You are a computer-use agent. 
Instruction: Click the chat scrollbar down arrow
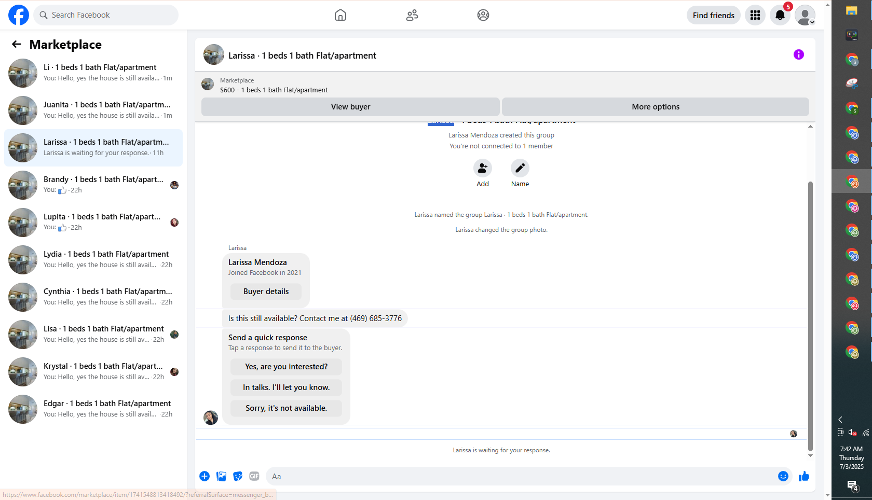tap(810, 455)
